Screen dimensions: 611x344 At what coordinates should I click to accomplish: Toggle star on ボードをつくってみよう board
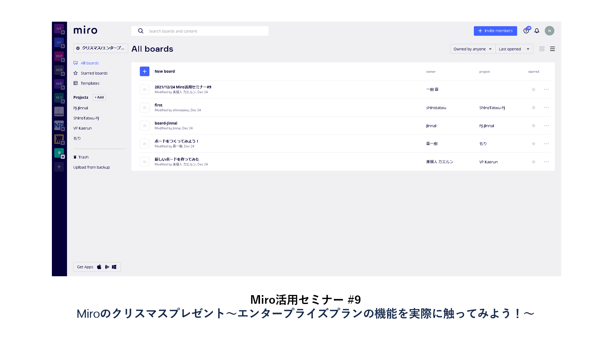click(x=533, y=144)
